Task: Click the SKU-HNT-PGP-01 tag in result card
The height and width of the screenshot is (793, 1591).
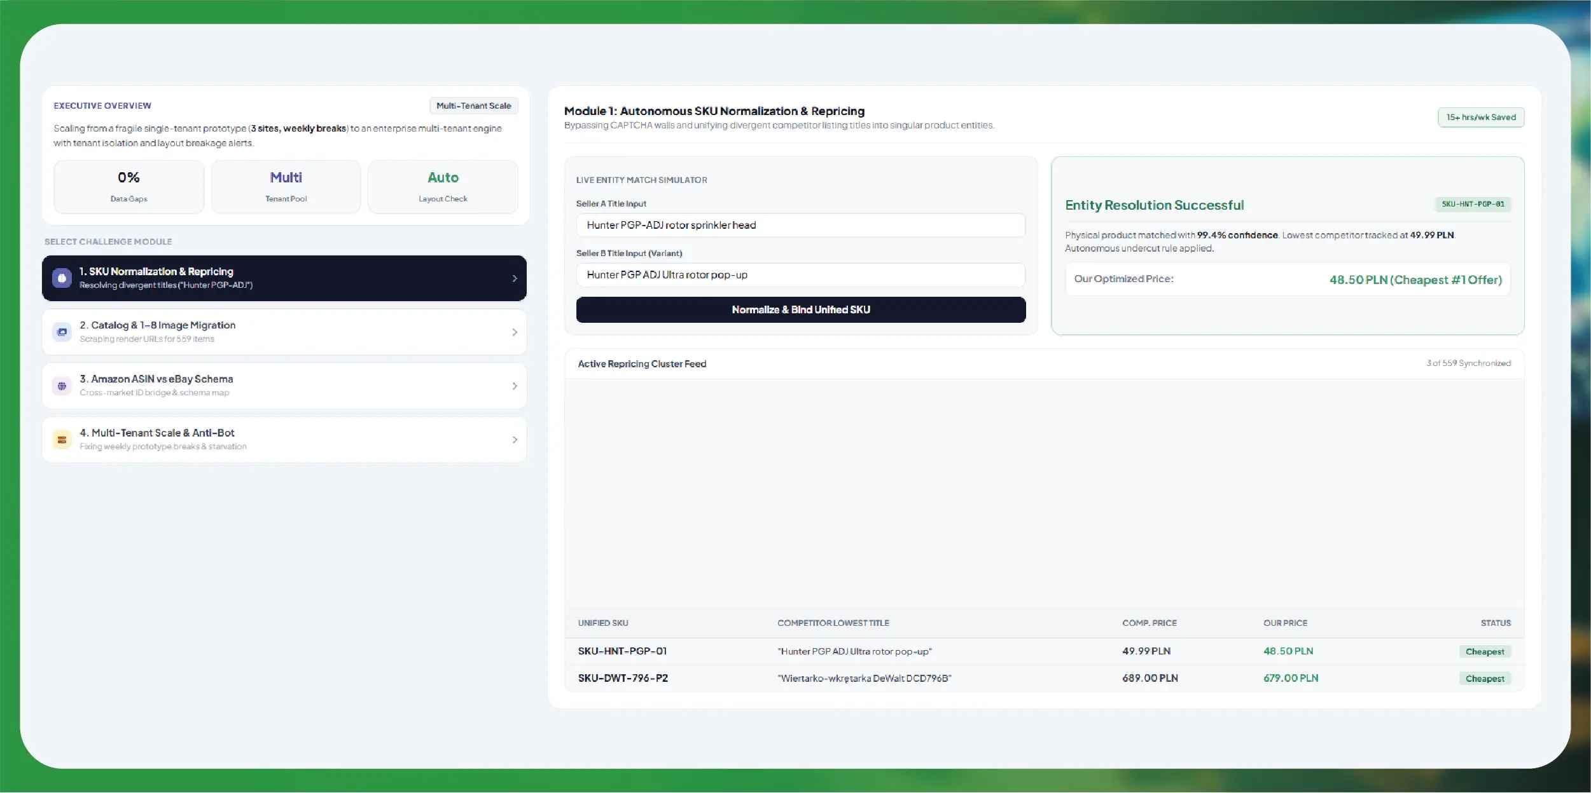Action: (1473, 204)
